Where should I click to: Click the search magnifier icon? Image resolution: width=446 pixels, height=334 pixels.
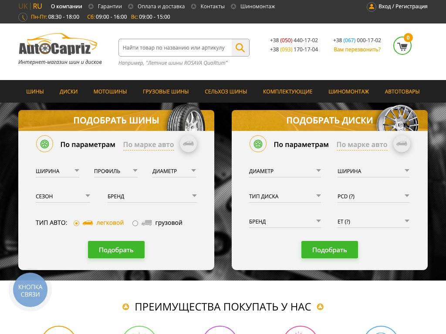click(240, 48)
